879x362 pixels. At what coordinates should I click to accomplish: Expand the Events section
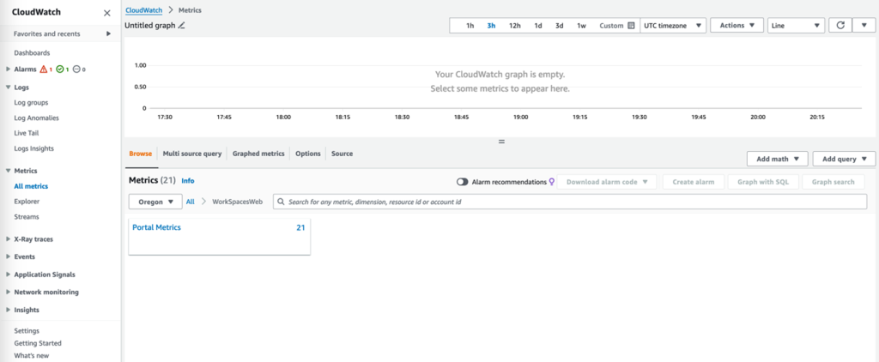coord(8,256)
